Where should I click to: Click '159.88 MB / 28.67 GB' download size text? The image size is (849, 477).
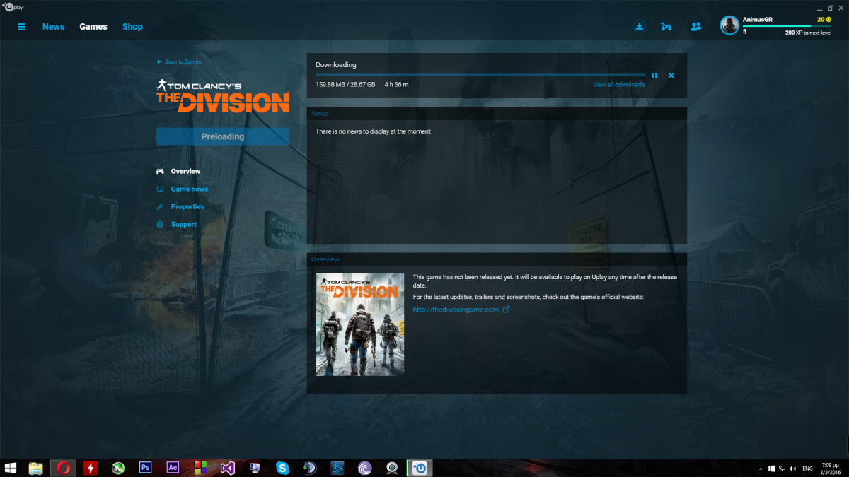(x=345, y=85)
